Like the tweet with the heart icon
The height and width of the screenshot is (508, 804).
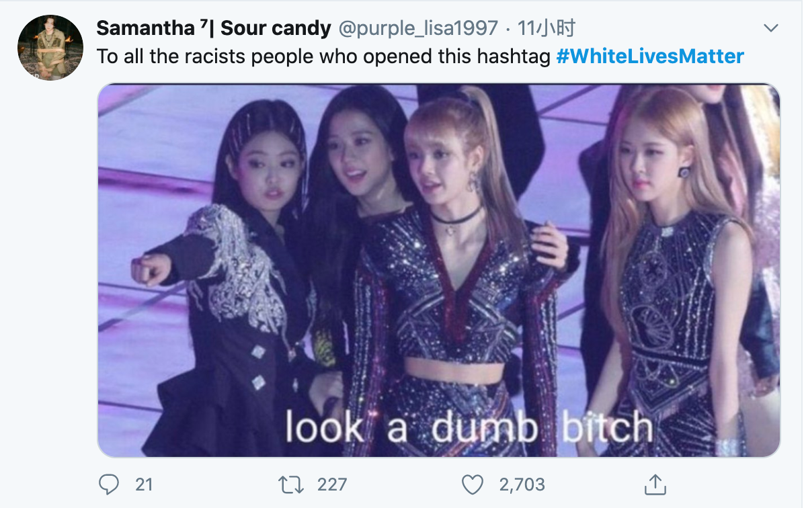(473, 484)
